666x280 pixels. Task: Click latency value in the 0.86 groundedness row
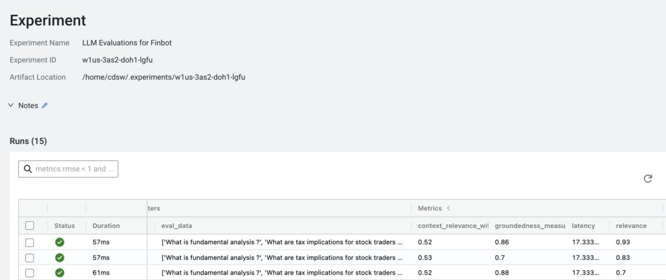[x=585, y=242]
